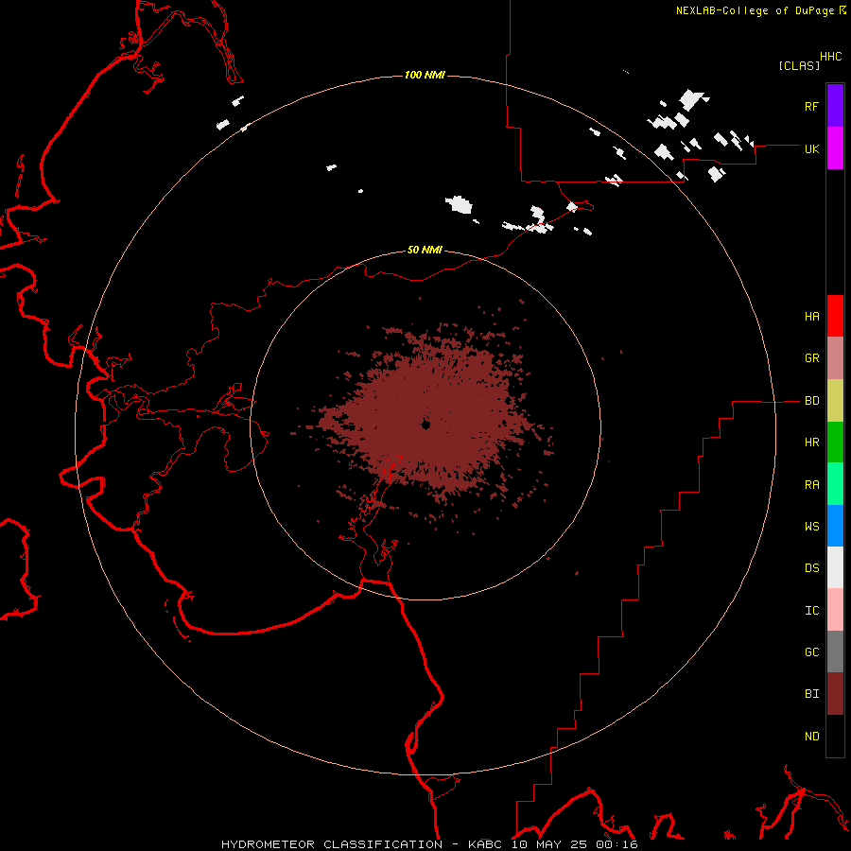The image size is (851, 851).
Task: Click the HA red legend swatch
Action: click(835, 316)
